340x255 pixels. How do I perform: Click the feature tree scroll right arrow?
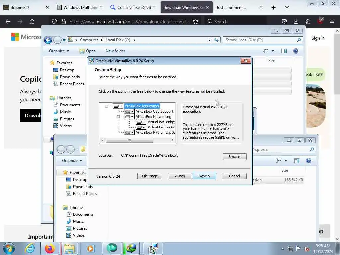click(172, 140)
